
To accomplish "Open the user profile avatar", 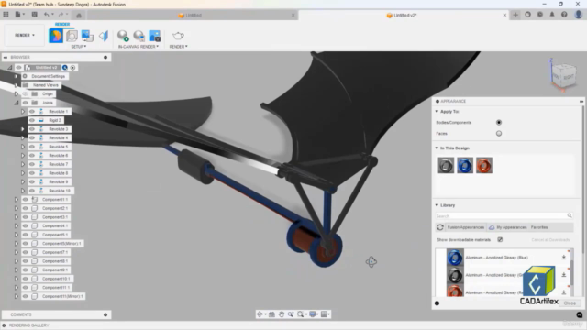I will [579, 15].
